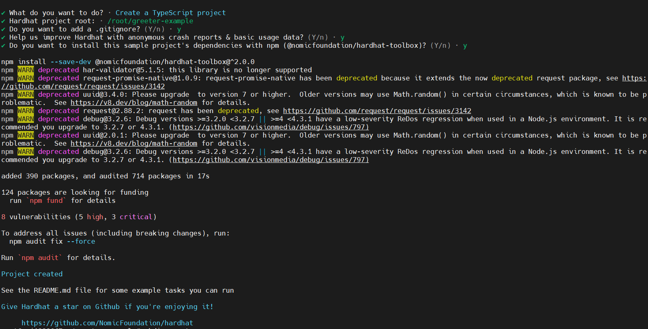Screen dimensions: 648x329
Task: Click the '@nomicfoundation/hardhat-toolbox@^2.0.0' package text
Action: pos(175,62)
